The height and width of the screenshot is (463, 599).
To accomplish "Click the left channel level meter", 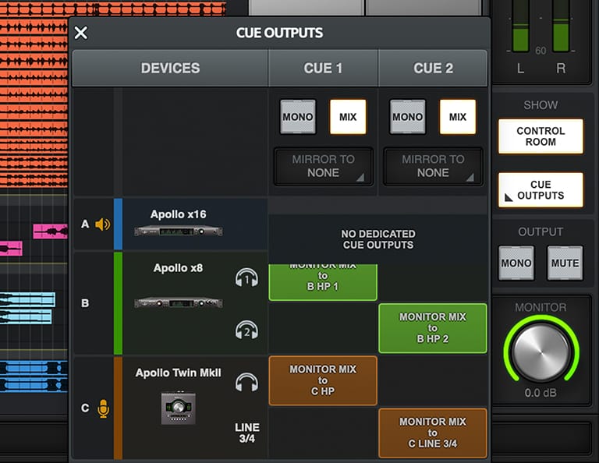I will (520, 26).
